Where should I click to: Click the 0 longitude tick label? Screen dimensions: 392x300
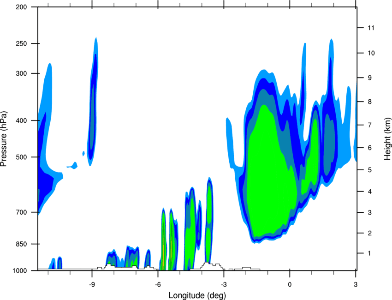click(x=290, y=284)
